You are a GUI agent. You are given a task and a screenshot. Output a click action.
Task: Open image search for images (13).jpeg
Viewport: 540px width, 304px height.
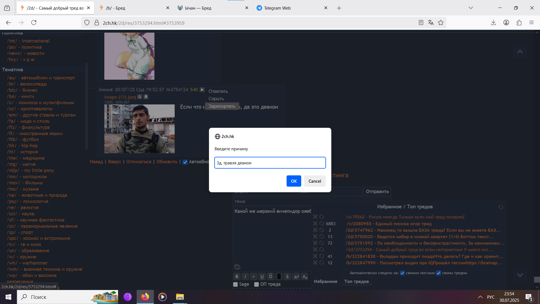click(140, 97)
